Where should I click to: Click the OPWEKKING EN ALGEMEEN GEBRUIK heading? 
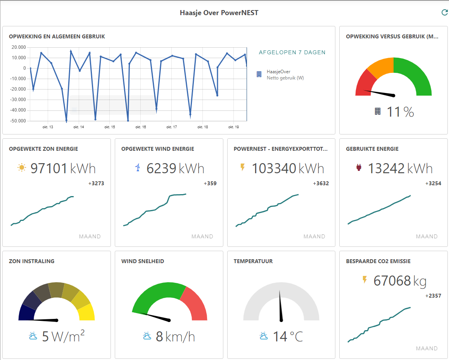(x=57, y=36)
